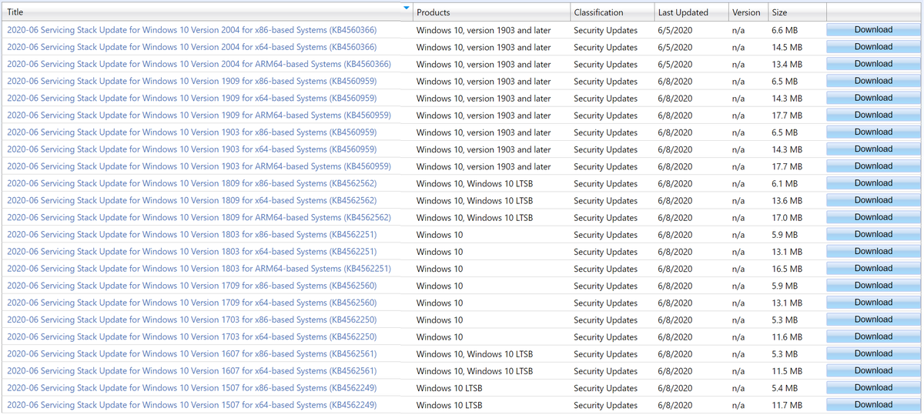The width and height of the screenshot is (924, 415).
Task: Select the 13.4 MB size cell
Action: tap(787, 65)
